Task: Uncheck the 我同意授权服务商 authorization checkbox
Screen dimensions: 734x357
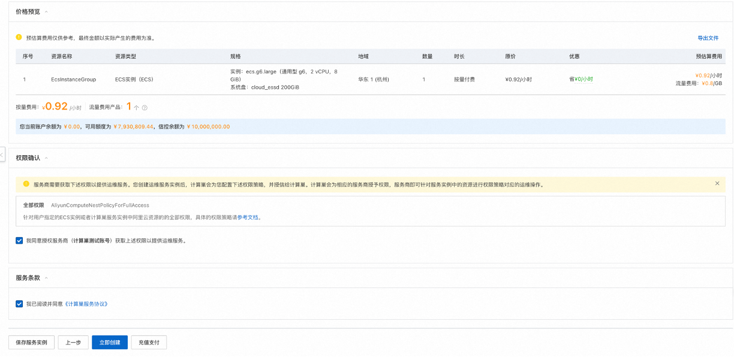Action: coord(20,241)
